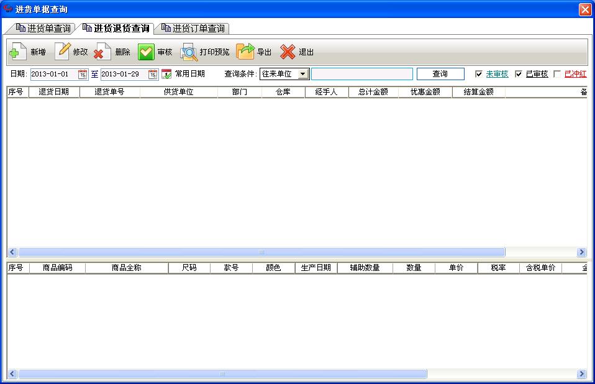Enable the 已冲红 checkbox
The width and height of the screenshot is (595, 384).
(x=557, y=74)
